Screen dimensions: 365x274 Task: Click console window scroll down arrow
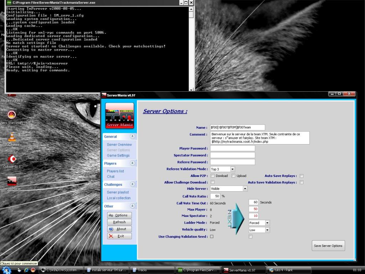(191, 90)
